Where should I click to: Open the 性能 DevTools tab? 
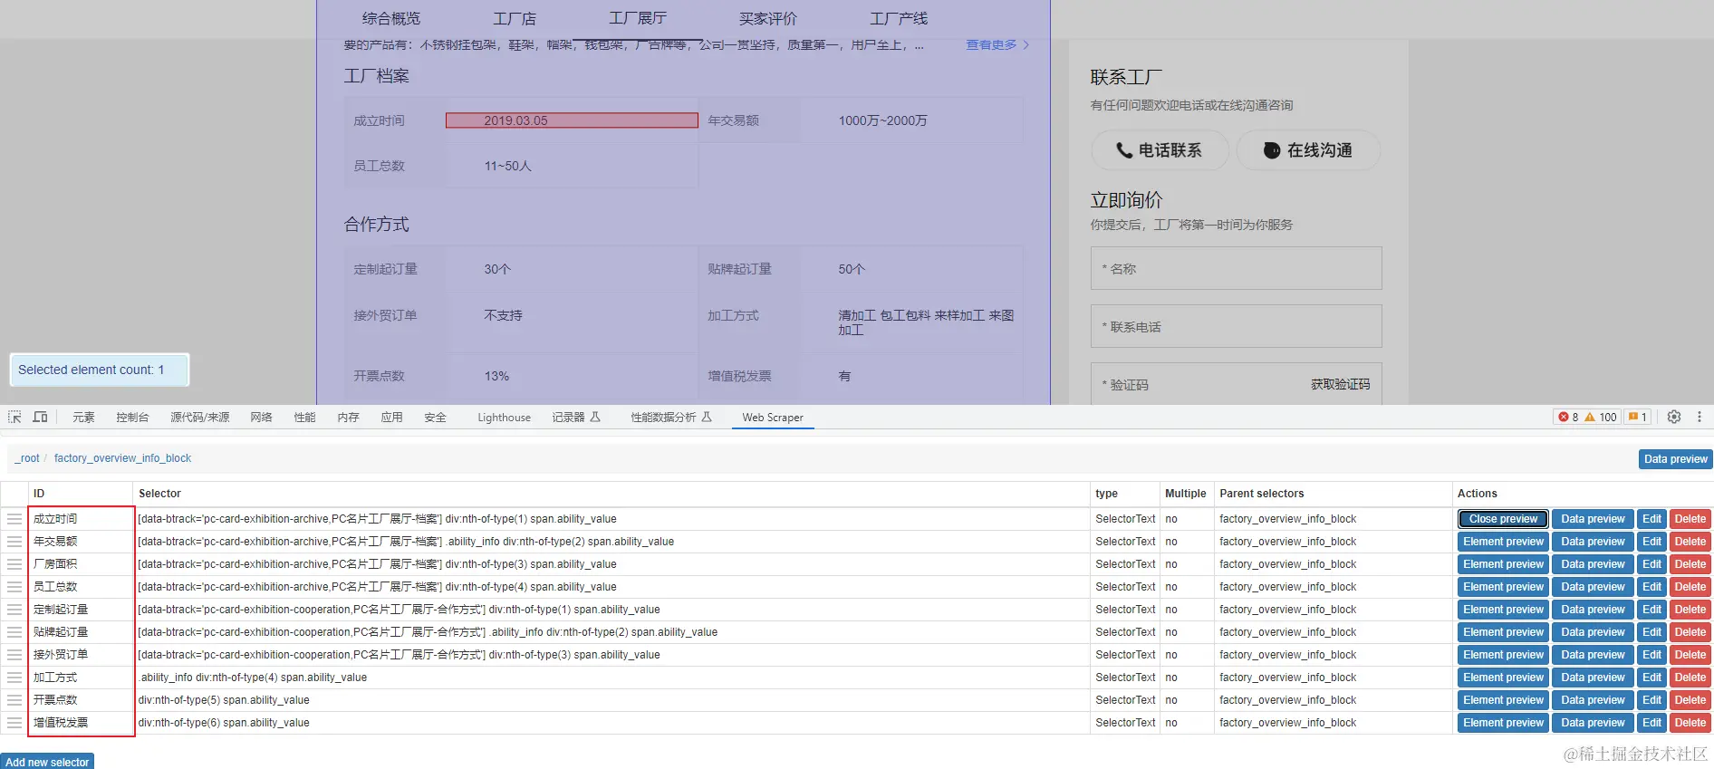(x=304, y=417)
